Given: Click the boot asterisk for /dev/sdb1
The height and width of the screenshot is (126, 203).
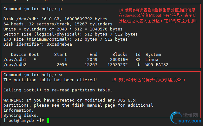Looking at the screenshot, I should click(35, 59).
